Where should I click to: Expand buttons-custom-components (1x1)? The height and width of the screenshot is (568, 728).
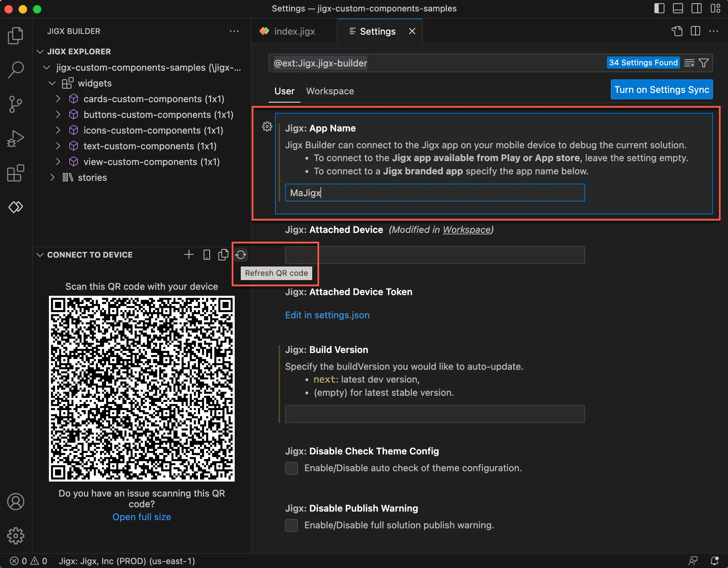coord(58,114)
